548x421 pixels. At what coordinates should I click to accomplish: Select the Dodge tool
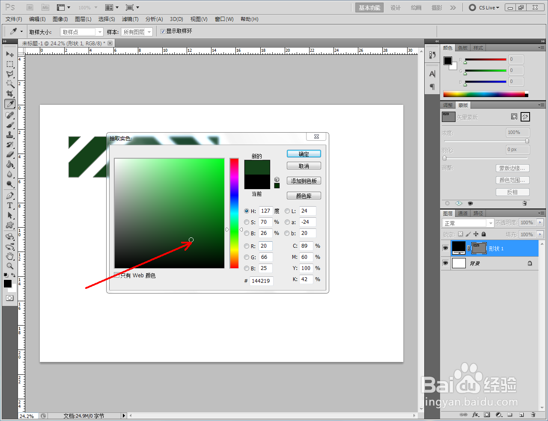click(x=10, y=184)
